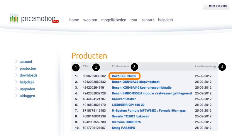This screenshot has height=136, width=232.
Task: Open the mijn account button
Action: [216, 6]
